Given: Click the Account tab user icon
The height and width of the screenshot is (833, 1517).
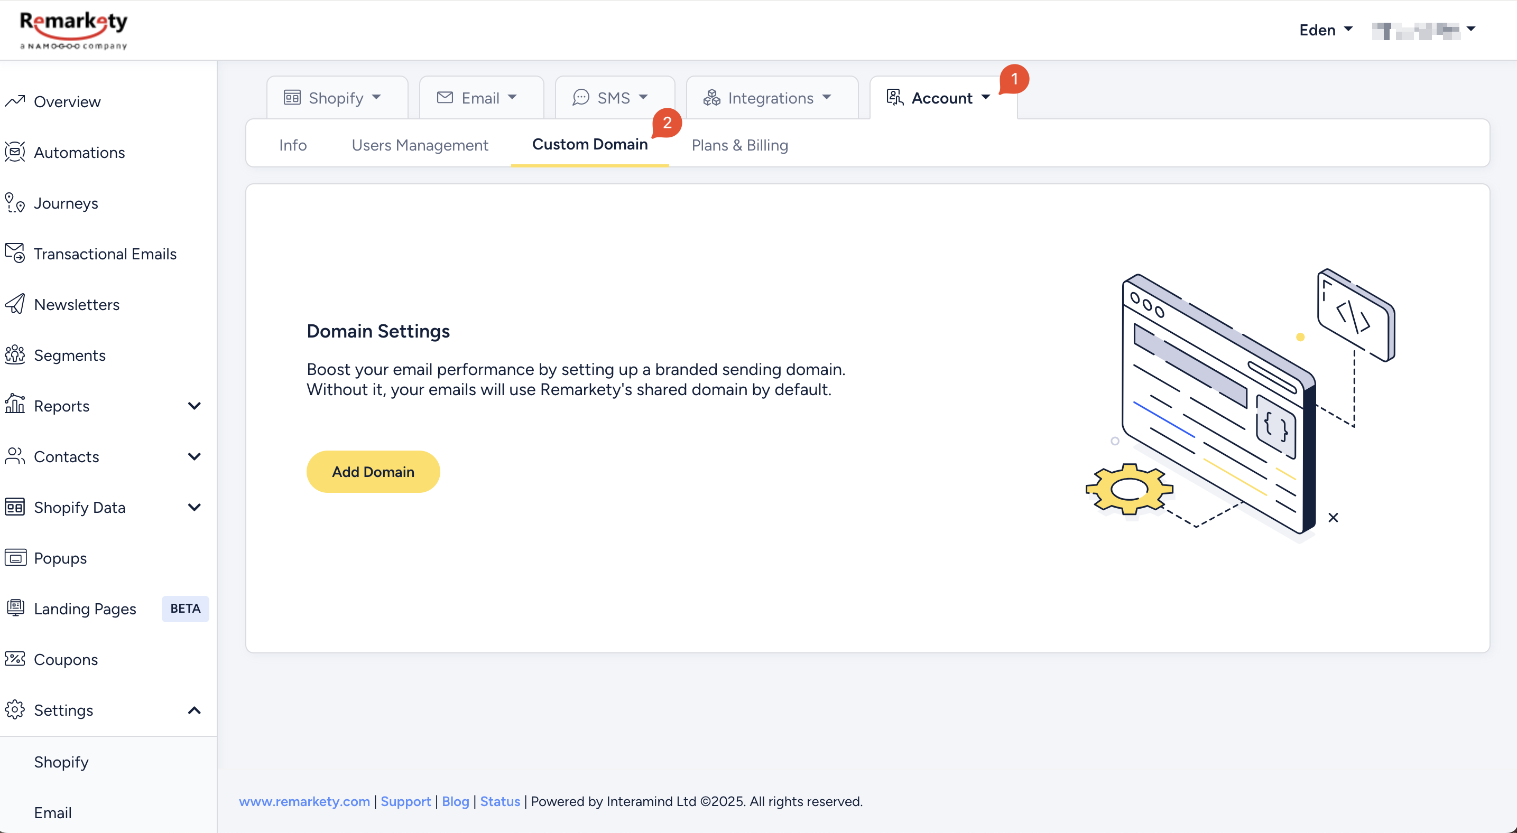Looking at the screenshot, I should [x=895, y=97].
